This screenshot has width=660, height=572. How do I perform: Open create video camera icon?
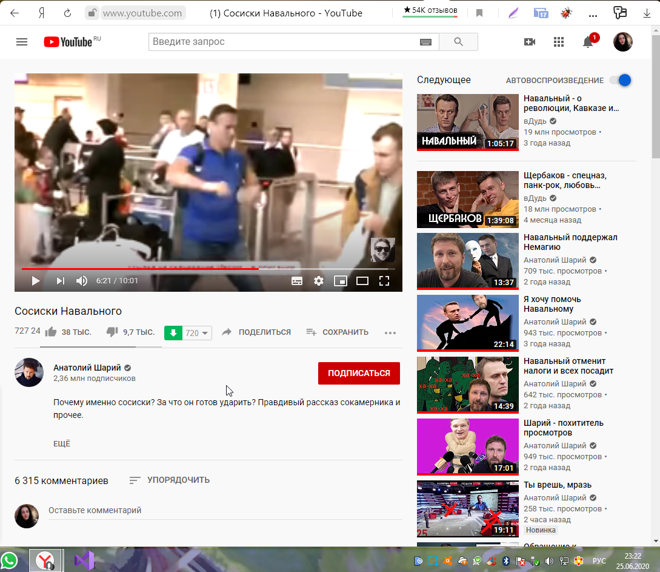click(530, 42)
